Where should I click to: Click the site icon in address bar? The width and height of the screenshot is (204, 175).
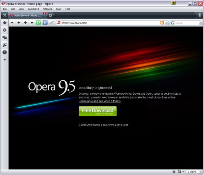click(x=59, y=23)
